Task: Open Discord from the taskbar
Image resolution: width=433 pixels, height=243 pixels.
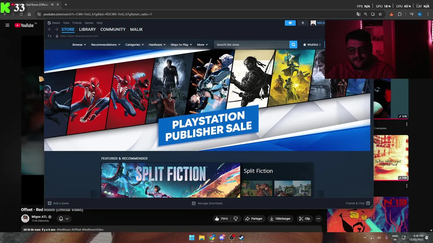Action: (x=222, y=238)
